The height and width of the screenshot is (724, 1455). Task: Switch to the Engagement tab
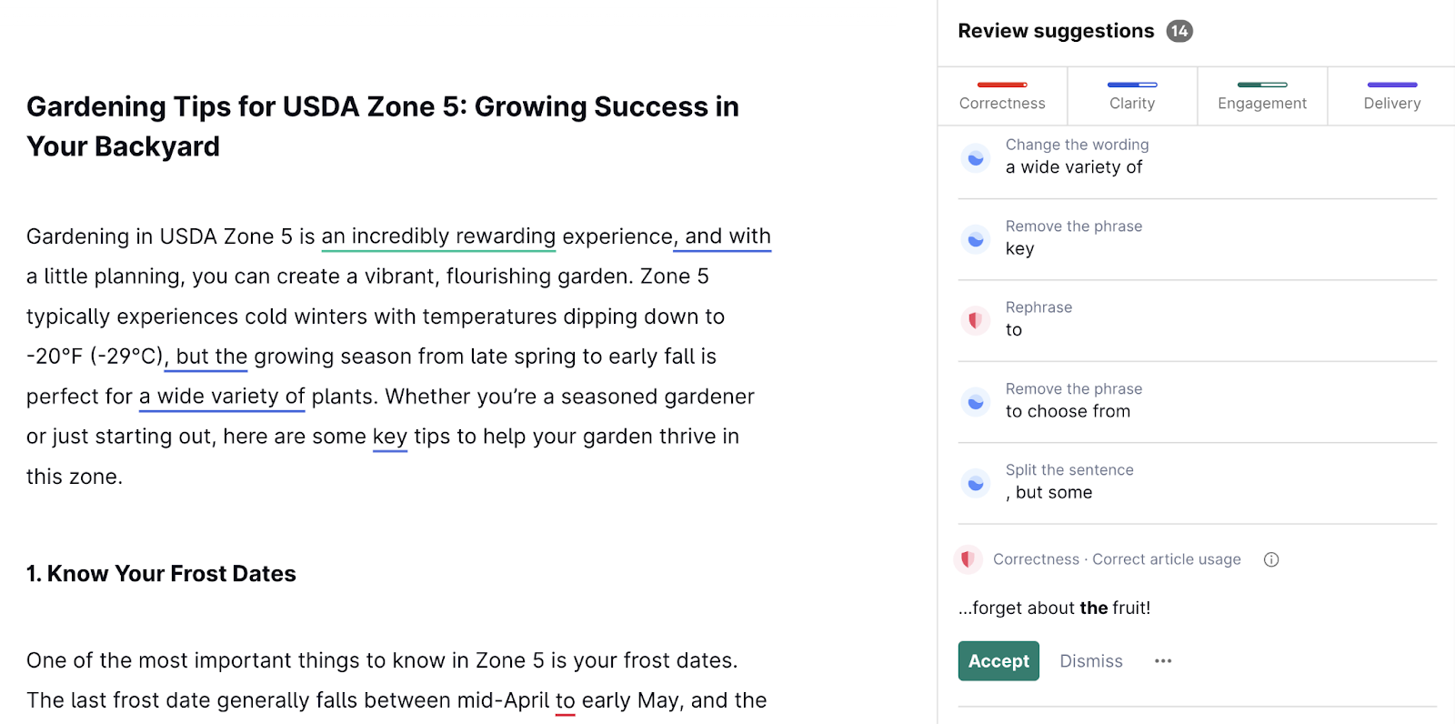tap(1261, 103)
